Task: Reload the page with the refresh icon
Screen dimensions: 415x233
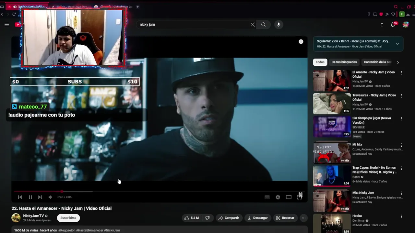Action: click(14, 14)
